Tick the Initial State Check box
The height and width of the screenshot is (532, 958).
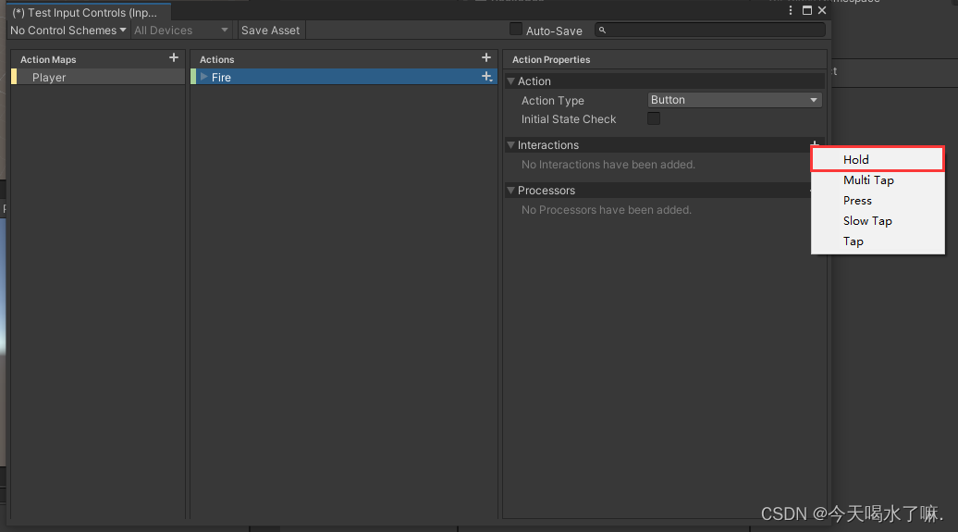654,118
